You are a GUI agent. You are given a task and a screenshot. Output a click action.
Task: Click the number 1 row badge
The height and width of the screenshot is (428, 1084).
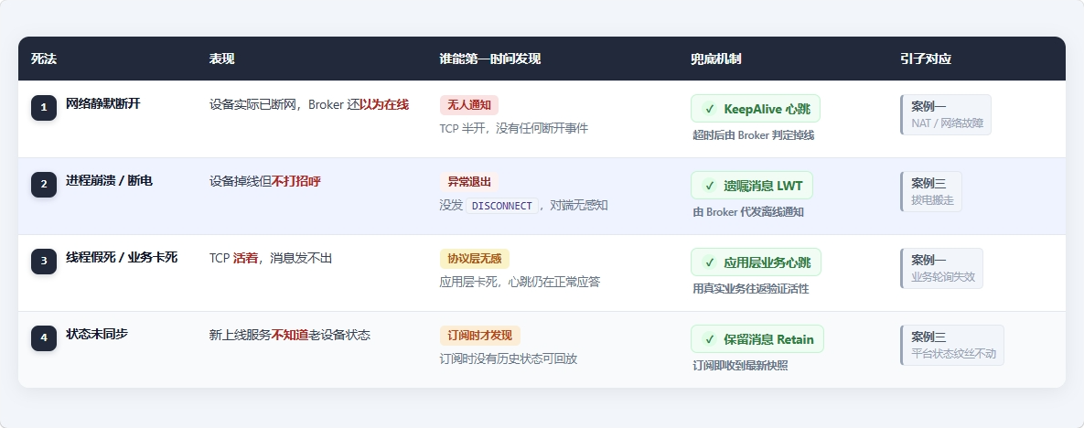[x=44, y=107]
